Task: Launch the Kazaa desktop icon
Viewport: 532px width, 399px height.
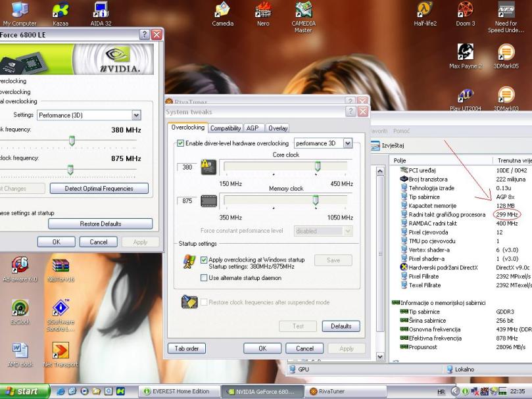Action: tap(60, 11)
